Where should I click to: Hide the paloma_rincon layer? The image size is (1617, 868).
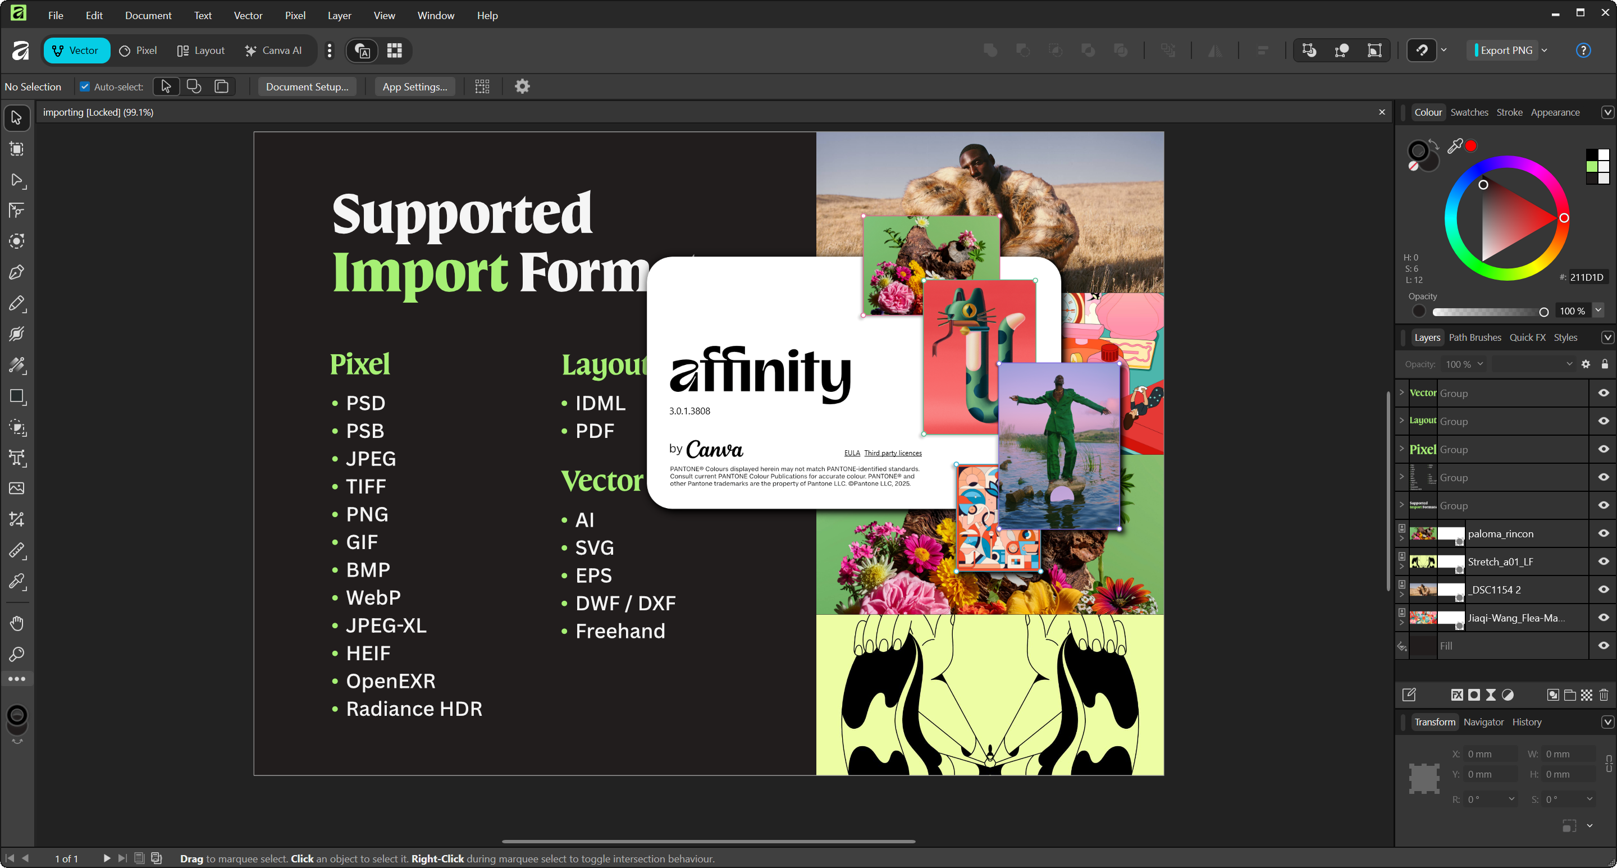pyautogui.click(x=1603, y=533)
